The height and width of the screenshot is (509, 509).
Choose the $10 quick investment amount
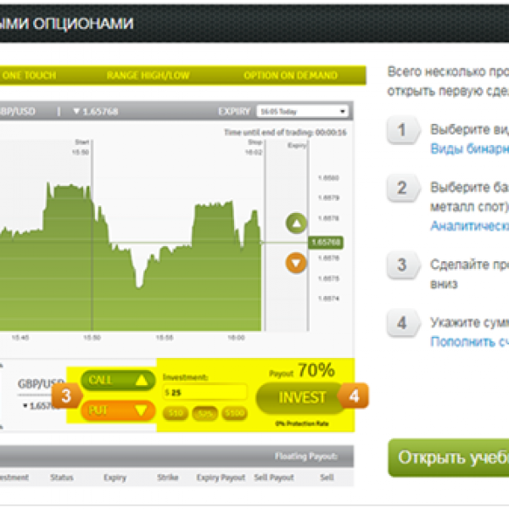point(176,413)
